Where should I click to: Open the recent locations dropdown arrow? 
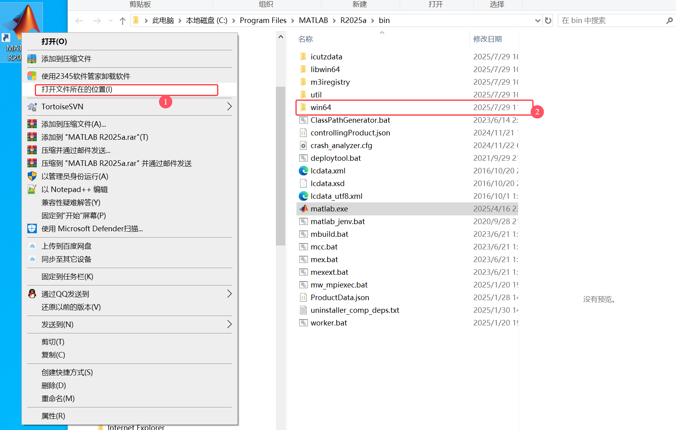[110, 21]
